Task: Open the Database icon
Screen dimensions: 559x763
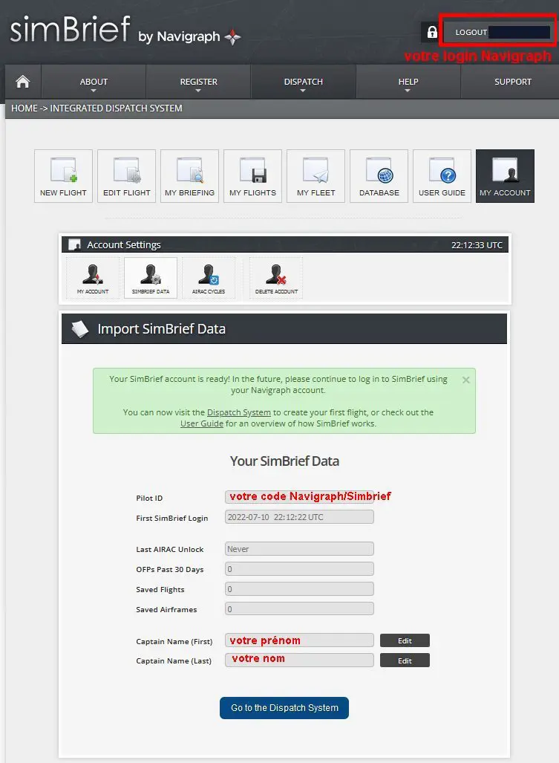Action: (379, 176)
